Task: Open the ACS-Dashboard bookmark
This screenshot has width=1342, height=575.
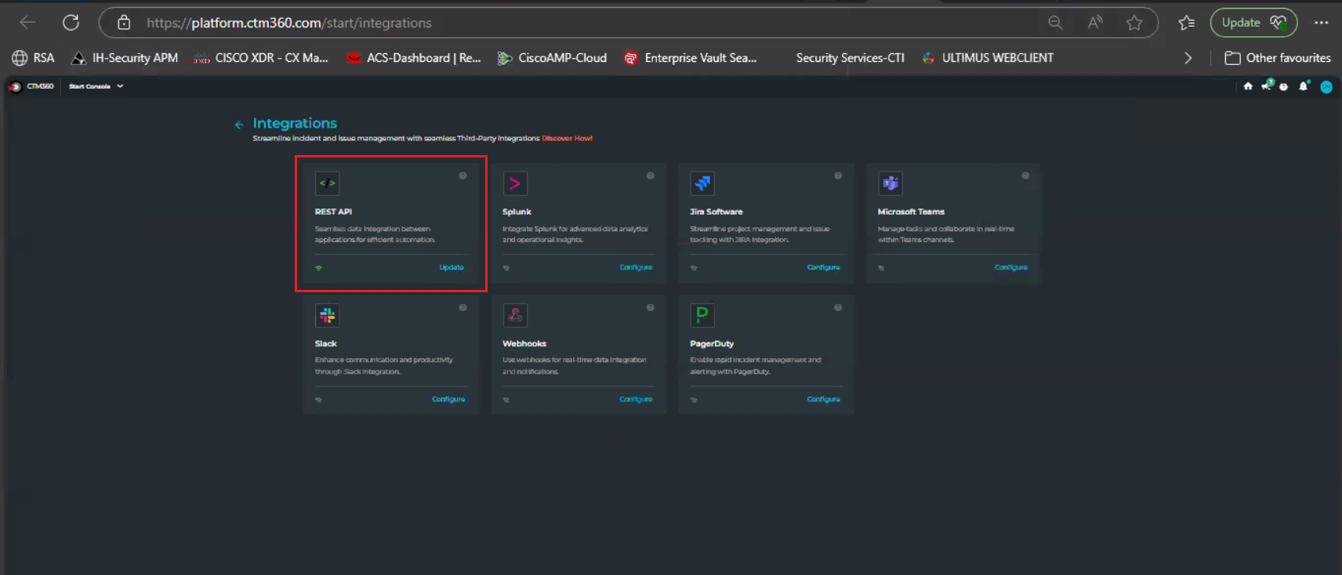Action: (x=414, y=58)
